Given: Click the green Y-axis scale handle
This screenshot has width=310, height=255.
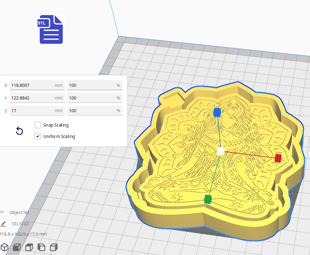Looking at the screenshot, I should 208,200.
